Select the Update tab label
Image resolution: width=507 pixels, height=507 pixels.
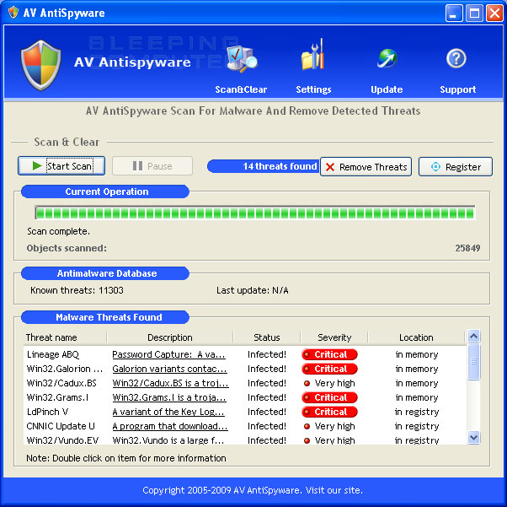(387, 89)
